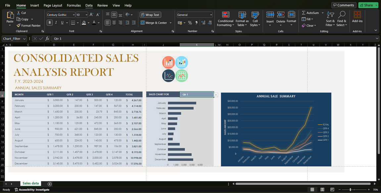Click the horizontal scrollbar
Screen dimensions: 381x193
coord(303,184)
